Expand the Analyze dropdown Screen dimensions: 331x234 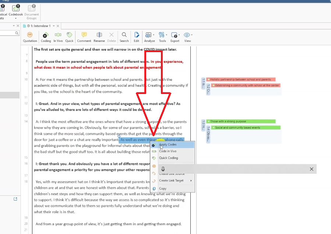tap(149, 36)
